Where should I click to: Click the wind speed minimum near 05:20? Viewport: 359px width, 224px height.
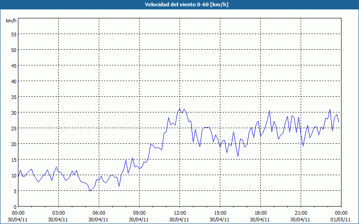pyautogui.click(x=90, y=191)
